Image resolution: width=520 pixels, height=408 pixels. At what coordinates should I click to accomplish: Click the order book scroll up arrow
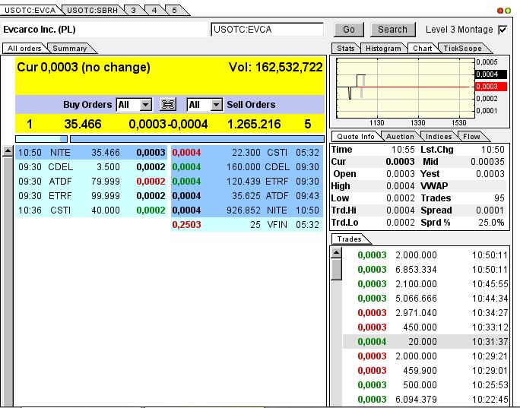pyautogui.click(x=8, y=151)
